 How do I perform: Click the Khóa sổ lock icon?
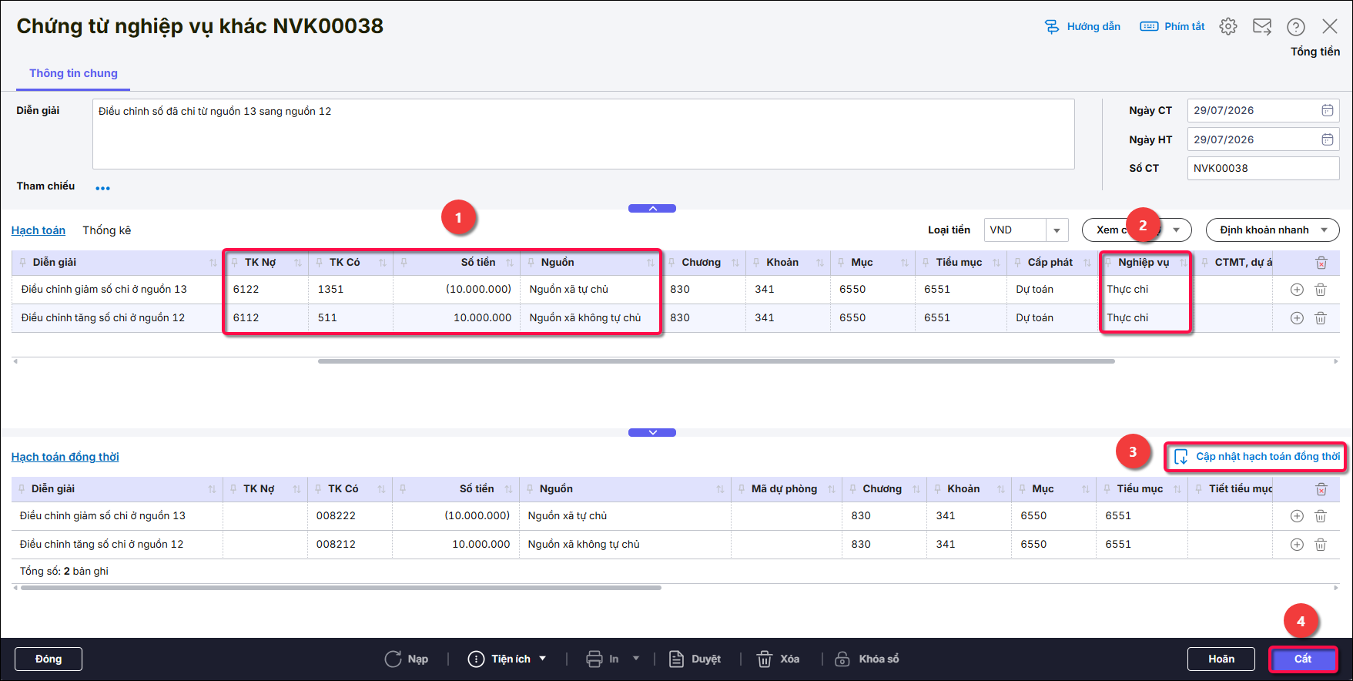point(842,659)
